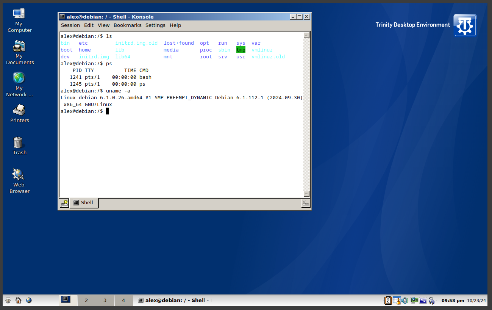Click the display resize tray icon
This screenshot has height=310, width=492.
[x=423, y=301]
